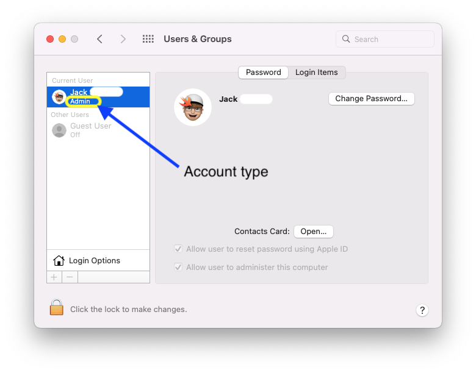Image resolution: width=476 pixels, height=373 pixels.
Task: Open the help question mark button
Action: pos(422,310)
